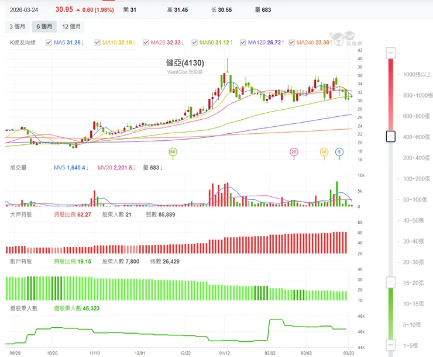Viewport: 433px width, 357px height.
Task: Click the 散戶持股 持股比例 19.15 value
Action: 73,261
